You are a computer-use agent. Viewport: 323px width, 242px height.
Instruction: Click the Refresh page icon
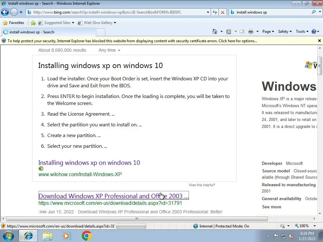coord(214,12)
